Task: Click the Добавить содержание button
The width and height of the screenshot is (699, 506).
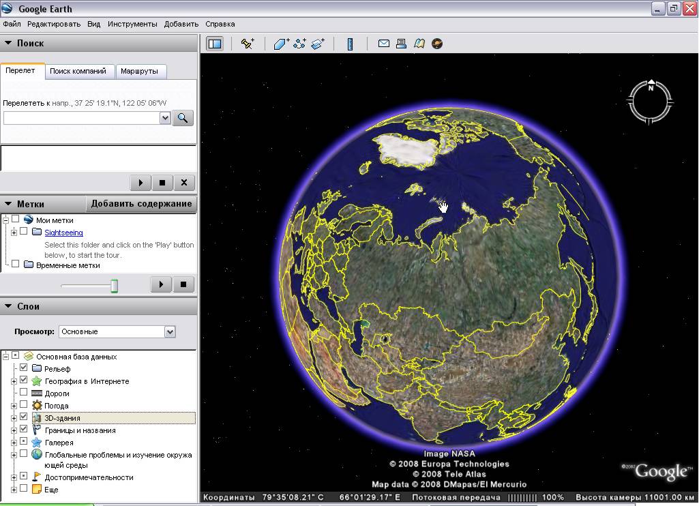Action: [141, 204]
